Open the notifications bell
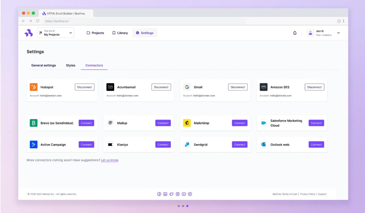The height and width of the screenshot is (213, 365). [x=295, y=33]
